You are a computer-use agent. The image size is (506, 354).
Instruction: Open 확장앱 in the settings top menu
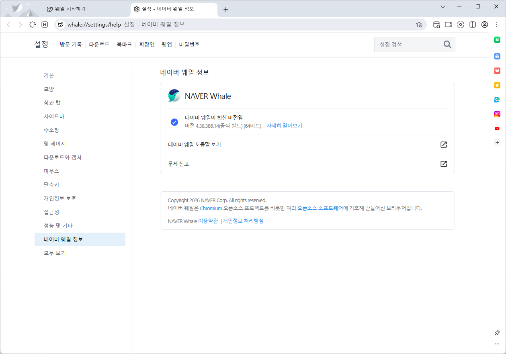[147, 45]
